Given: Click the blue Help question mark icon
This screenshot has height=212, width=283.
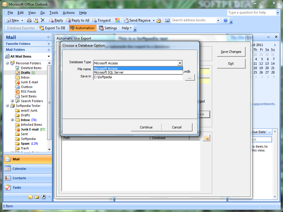Looking at the screenshot, I should click(226, 20).
